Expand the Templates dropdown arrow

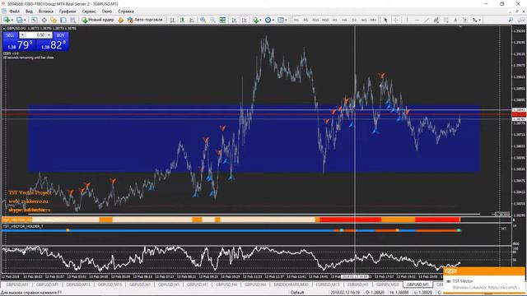286,20
